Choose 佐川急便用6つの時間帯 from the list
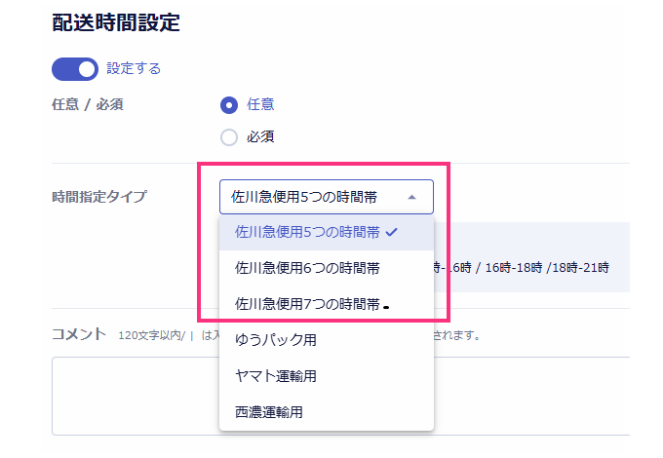The height and width of the screenshot is (458, 663). click(x=307, y=267)
